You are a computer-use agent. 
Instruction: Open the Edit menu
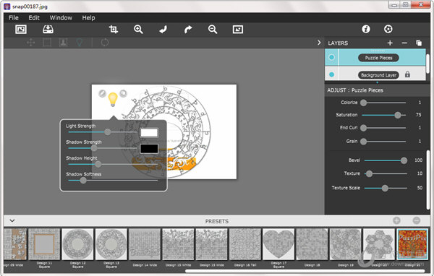coord(34,17)
